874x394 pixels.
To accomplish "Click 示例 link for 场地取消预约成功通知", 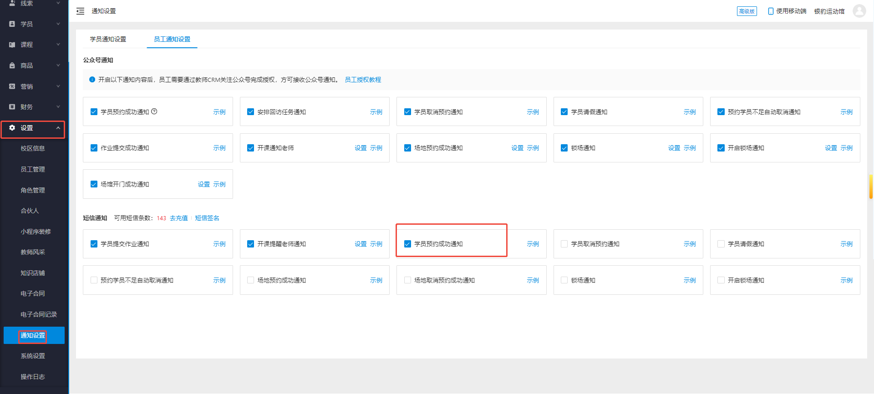I will tap(533, 280).
